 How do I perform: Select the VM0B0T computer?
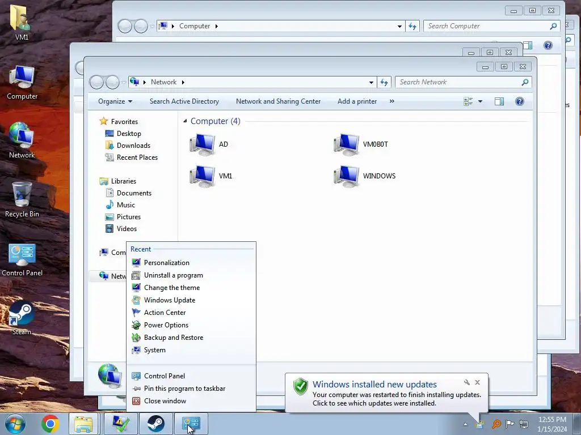point(361,144)
